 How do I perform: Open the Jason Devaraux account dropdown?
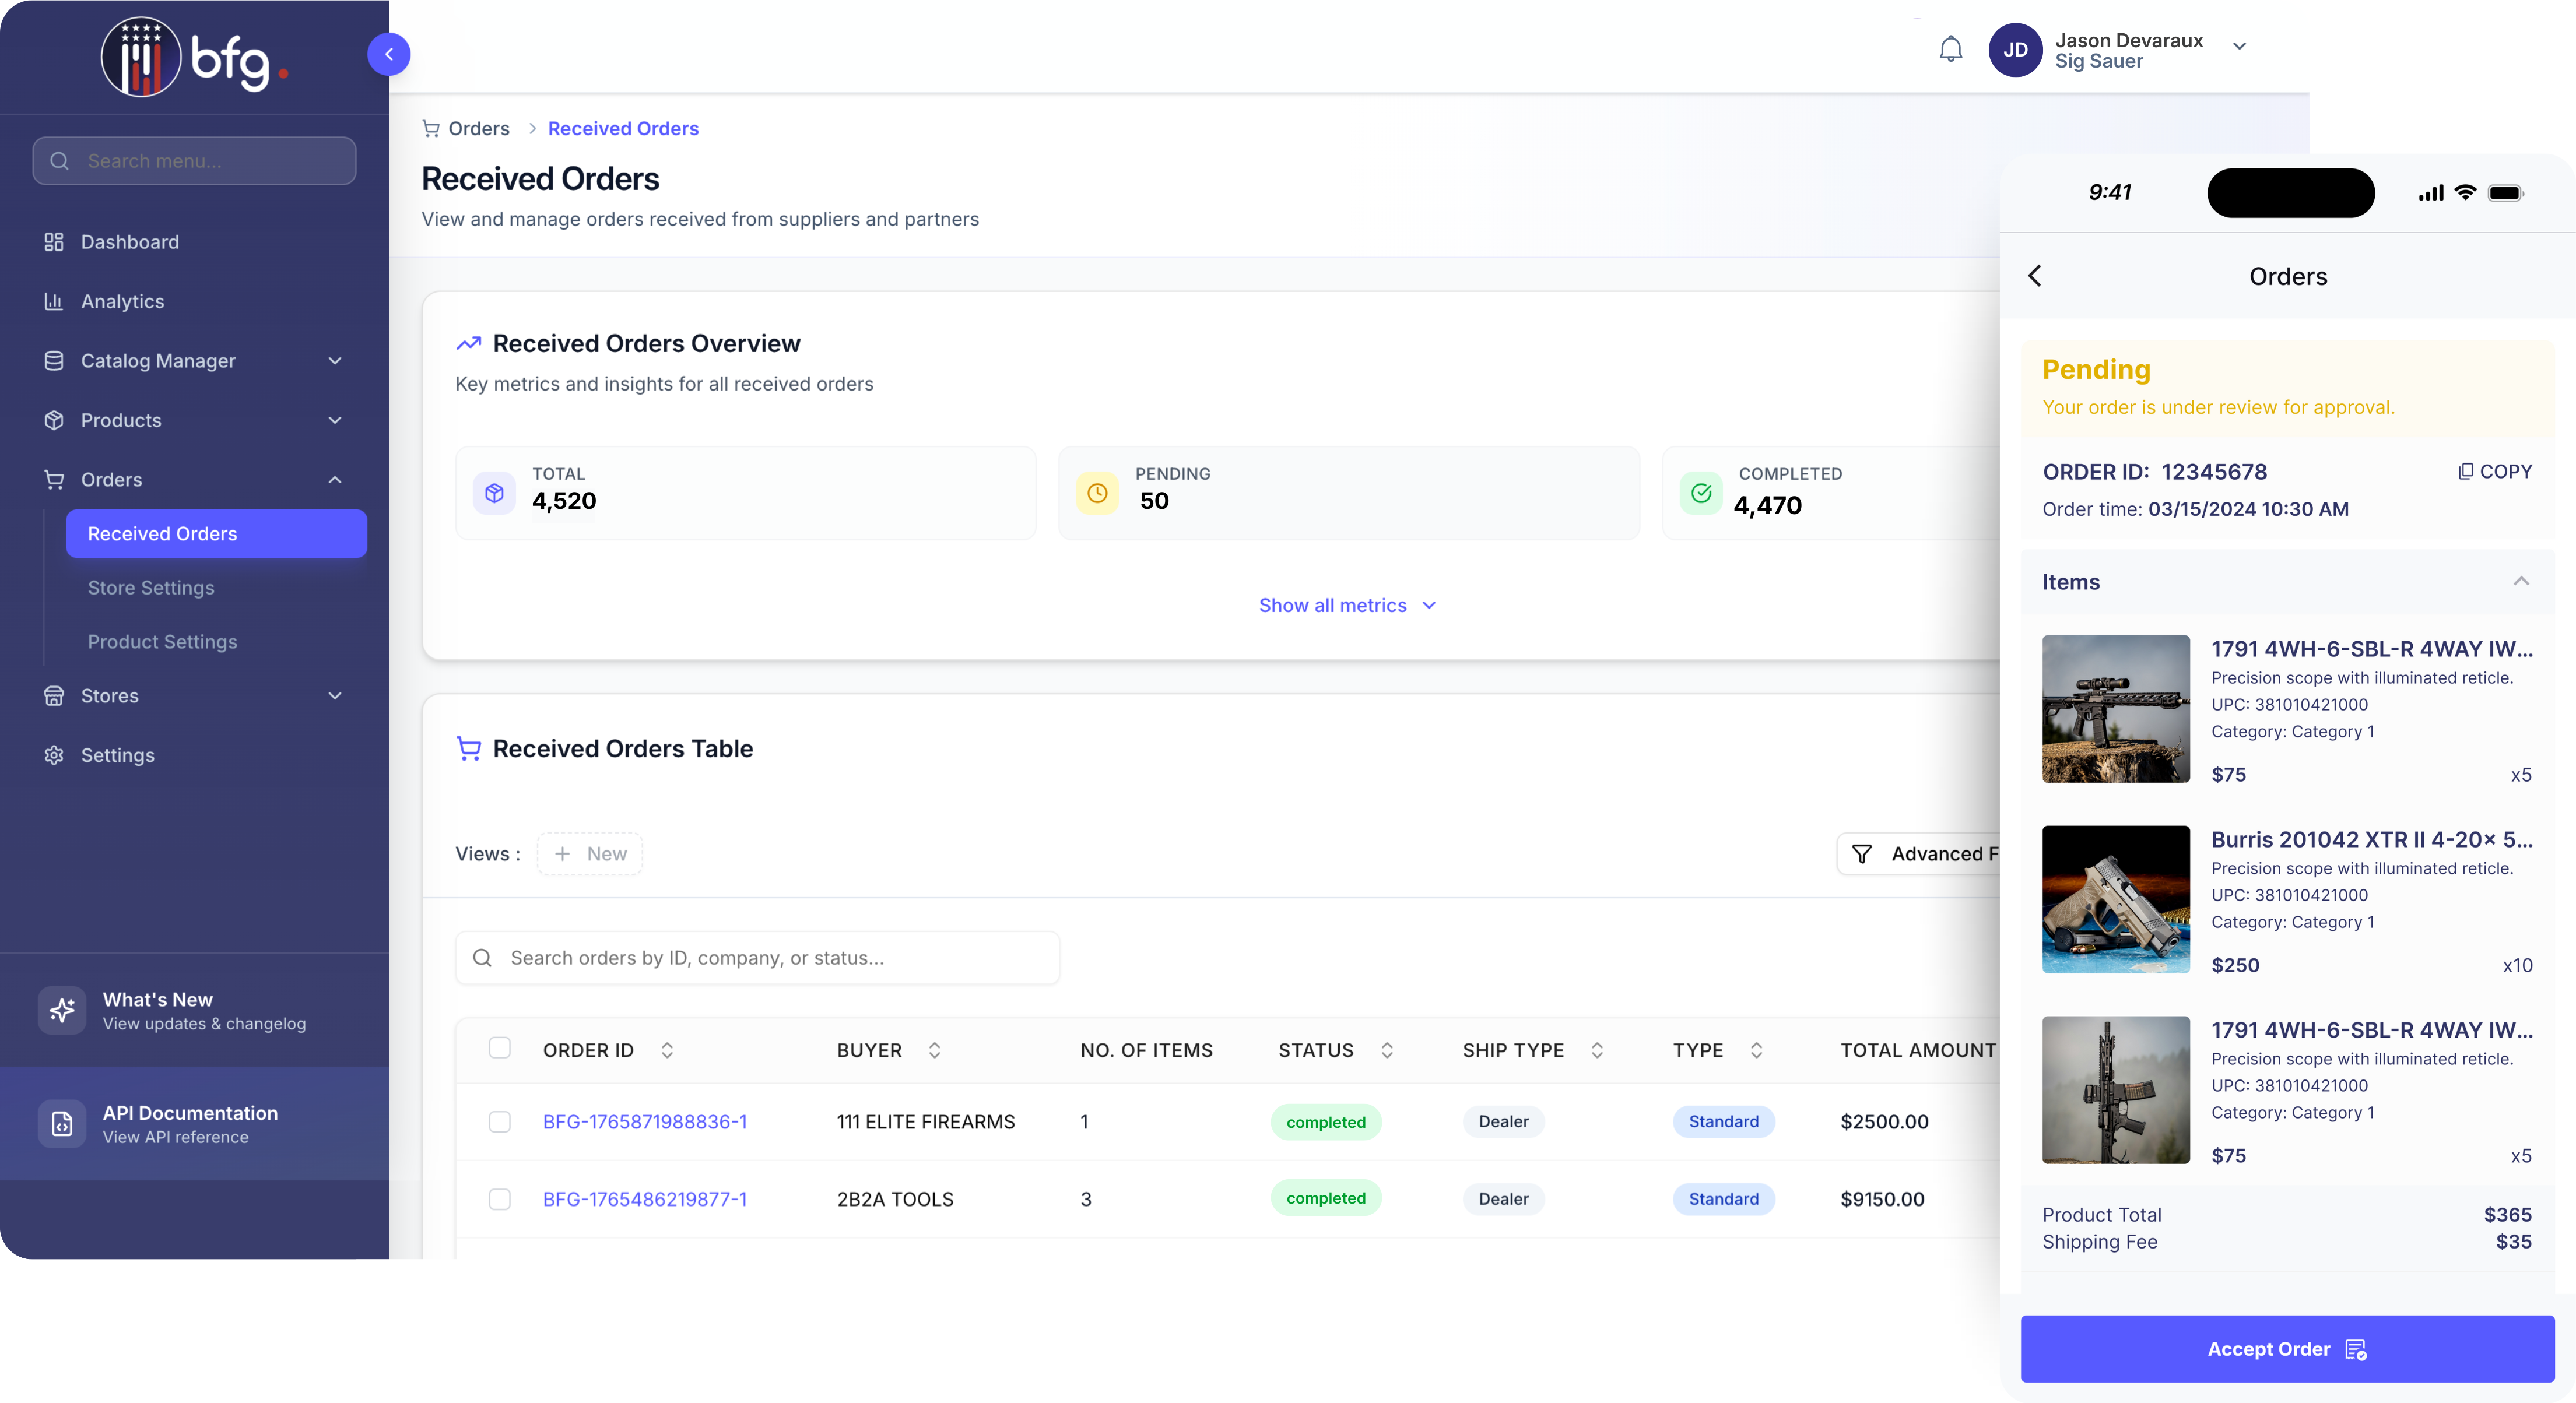click(x=2239, y=47)
